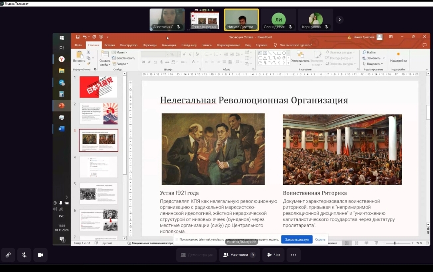
Task: Toggle strikethrough text formatting
Action: point(167,62)
